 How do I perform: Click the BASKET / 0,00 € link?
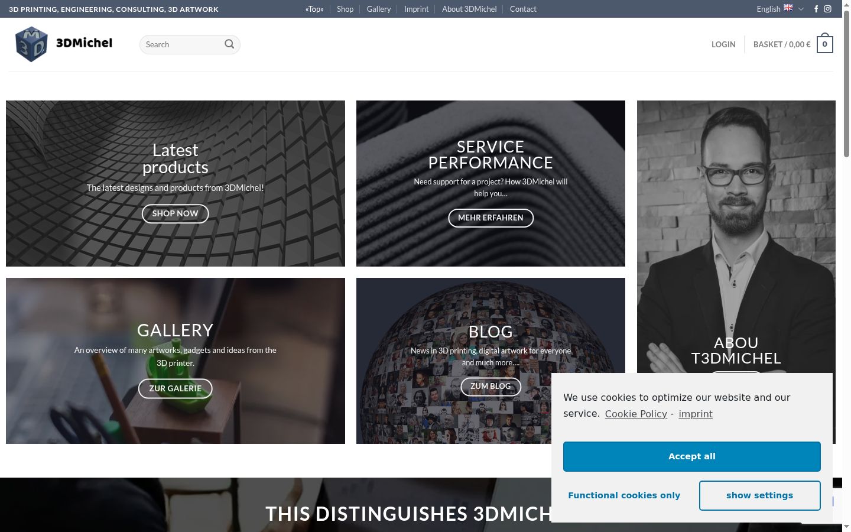point(782,44)
